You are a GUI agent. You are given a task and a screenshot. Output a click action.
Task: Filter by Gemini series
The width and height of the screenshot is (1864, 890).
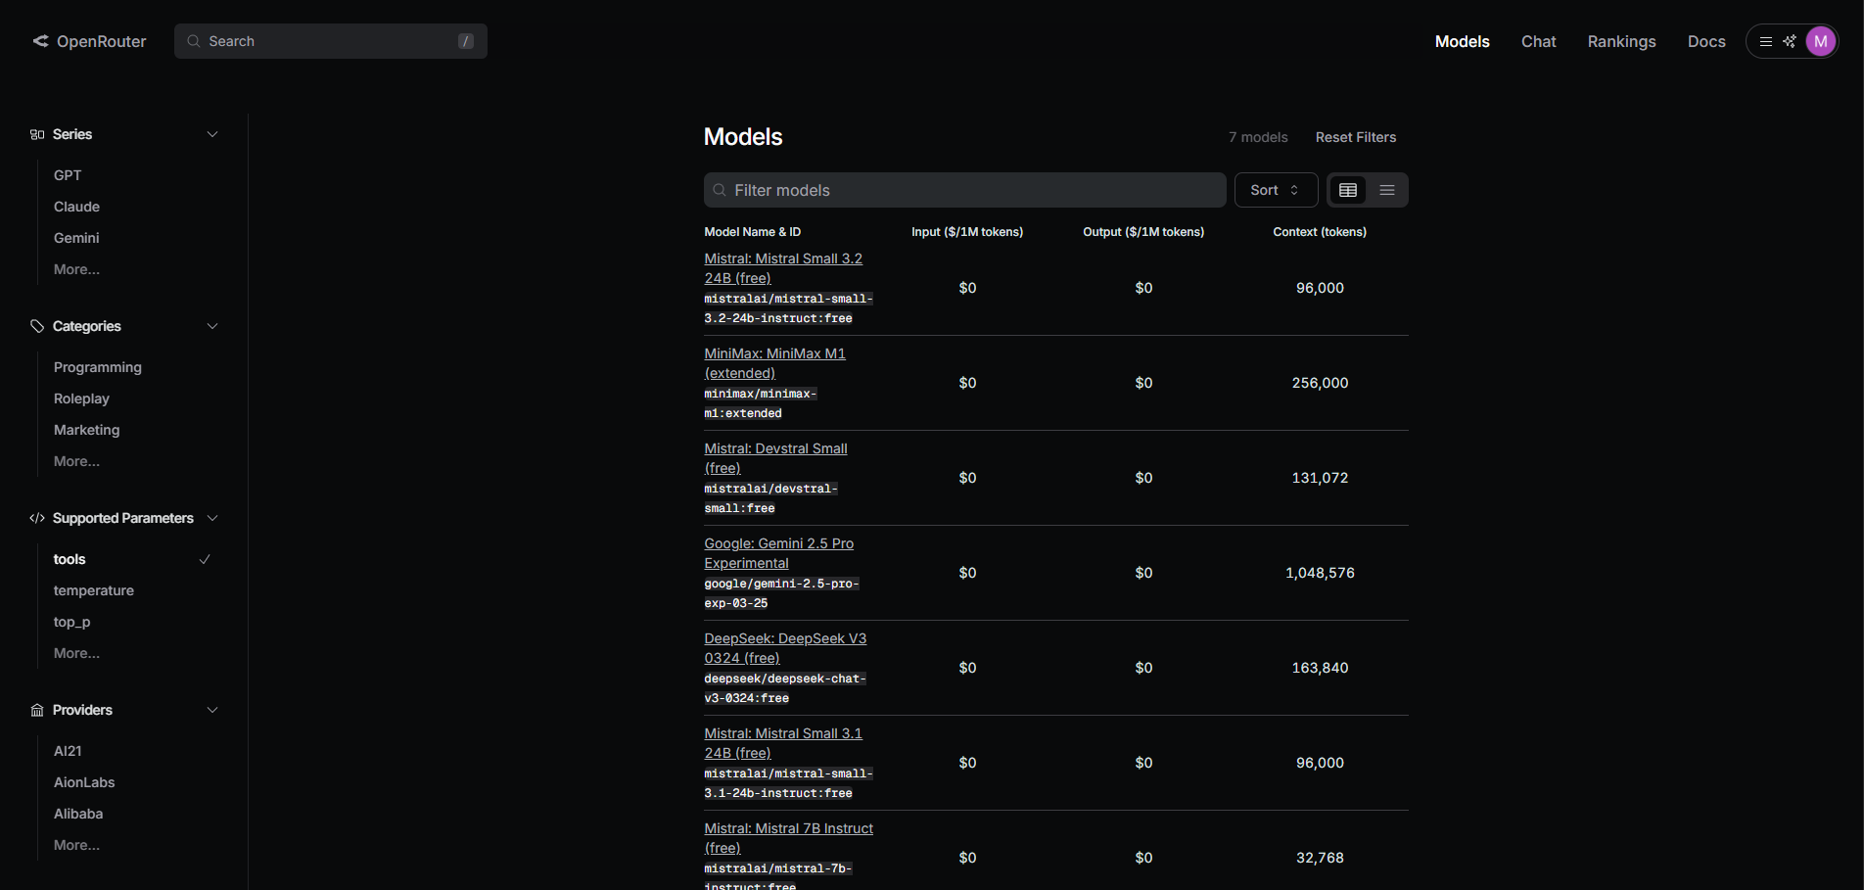tap(76, 238)
